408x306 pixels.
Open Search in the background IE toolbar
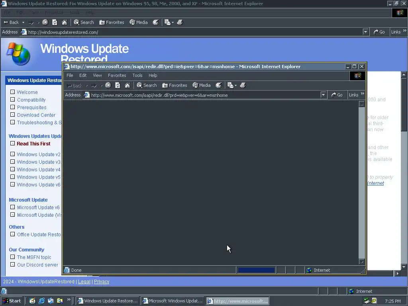pos(84,22)
